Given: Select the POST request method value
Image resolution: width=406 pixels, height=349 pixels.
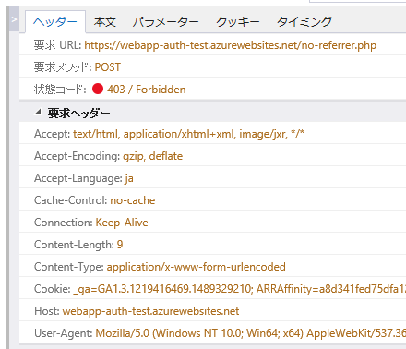Looking at the screenshot, I should tap(107, 67).
